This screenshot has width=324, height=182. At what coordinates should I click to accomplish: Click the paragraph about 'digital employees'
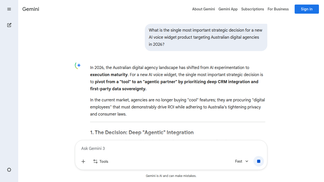pos(177,107)
